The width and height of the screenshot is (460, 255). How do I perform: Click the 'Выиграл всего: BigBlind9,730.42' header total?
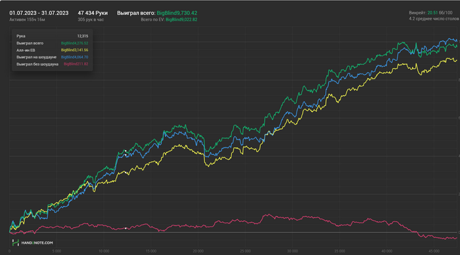coord(157,13)
